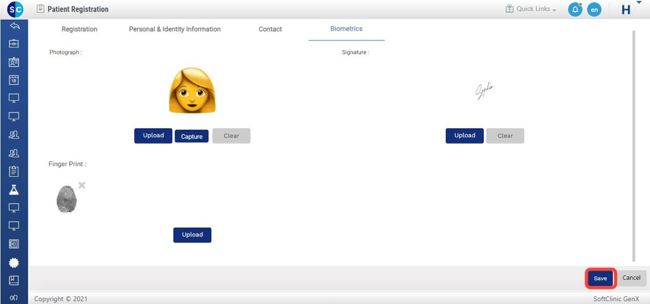650x304 pixels.
Task: Click the SC logo icon
Action: click(x=15, y=10)
